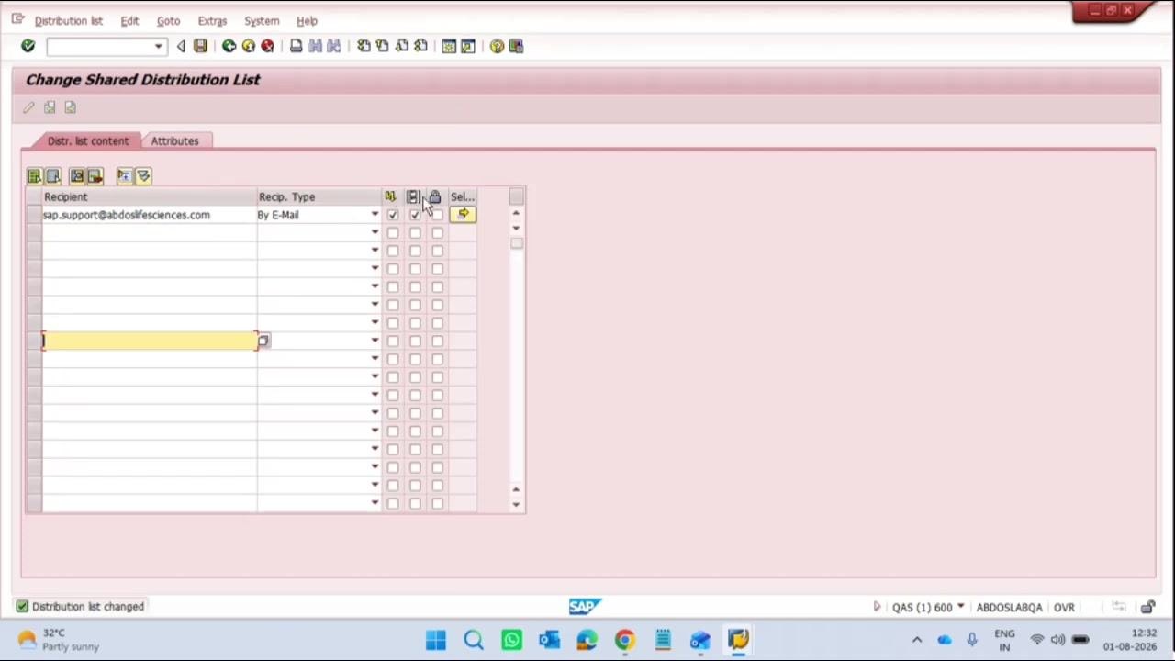
Task: Click the second table toolbar icon, delete row
Action: (x=53, y=176)
